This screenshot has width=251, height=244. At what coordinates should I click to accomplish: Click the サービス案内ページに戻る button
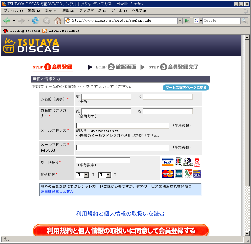click(x=186, y=87)
